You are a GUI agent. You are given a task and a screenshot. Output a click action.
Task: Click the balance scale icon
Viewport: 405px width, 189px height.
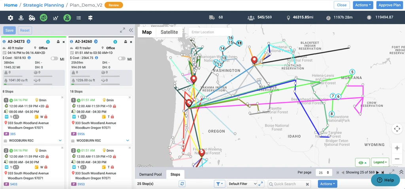(x=44, y=18)
